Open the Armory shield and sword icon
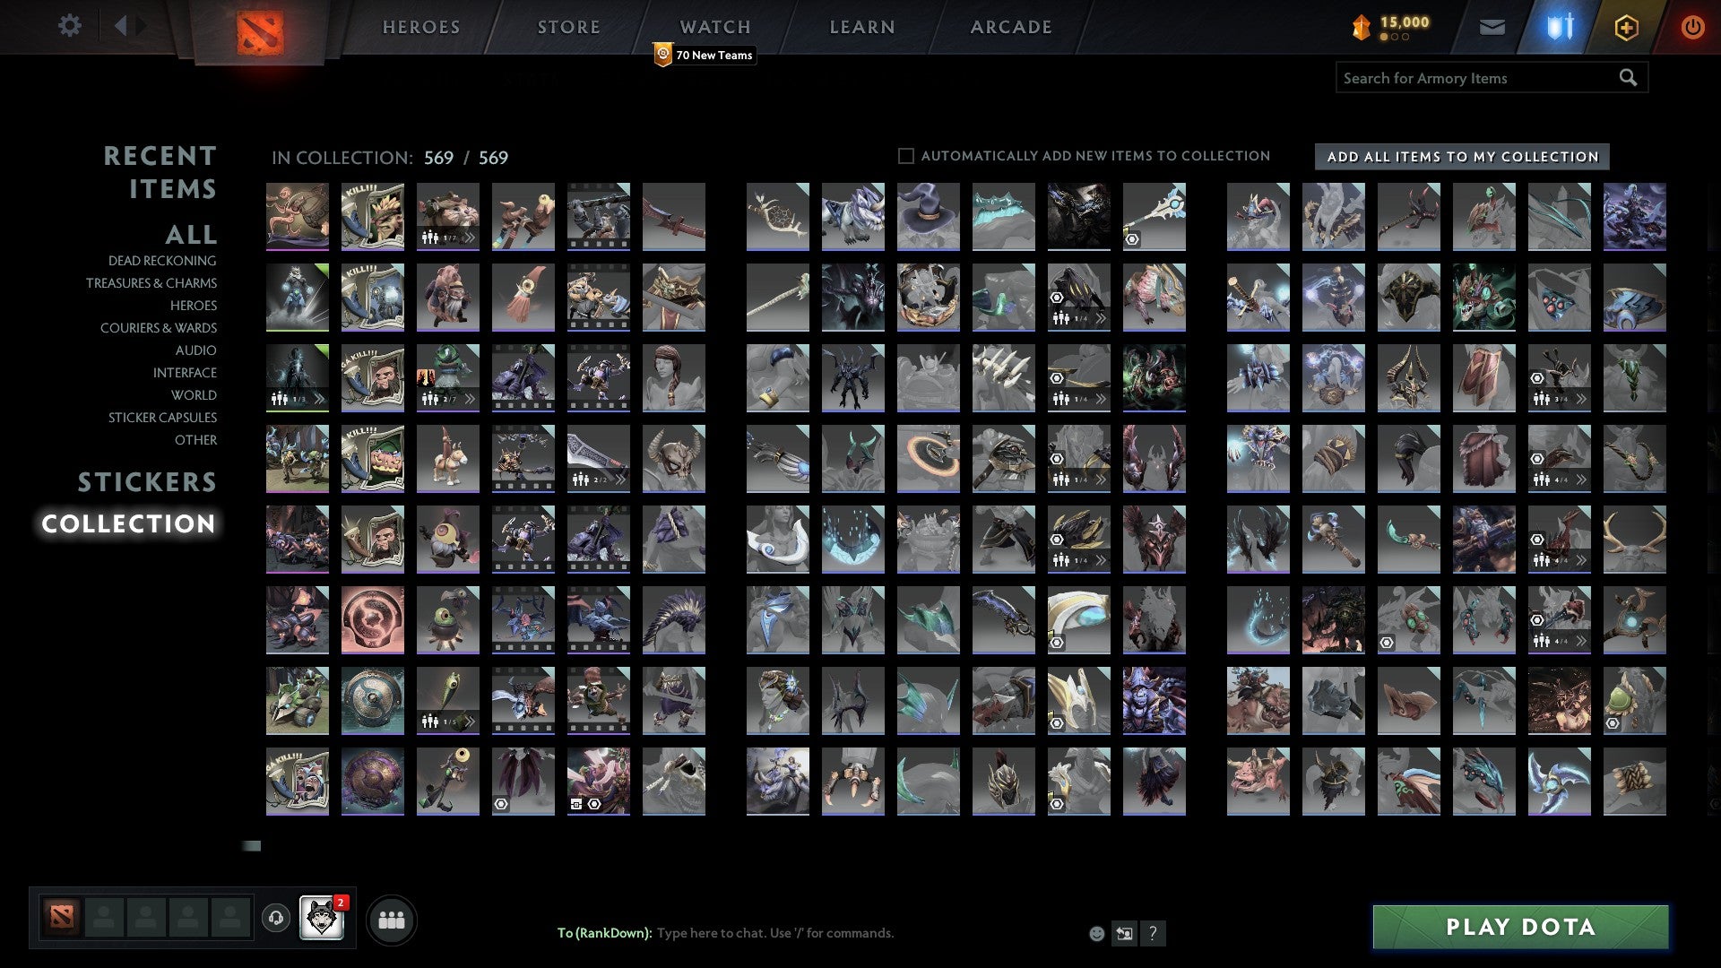 (x=1561, y=27)
